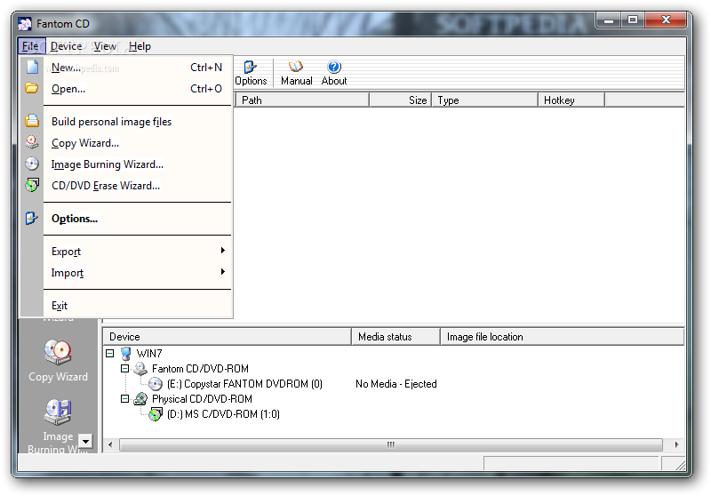Click the Fantom CD title bar app icon
Image resolution: width=711 pixels, height=496 pixels.
click(x=25, y=24)
